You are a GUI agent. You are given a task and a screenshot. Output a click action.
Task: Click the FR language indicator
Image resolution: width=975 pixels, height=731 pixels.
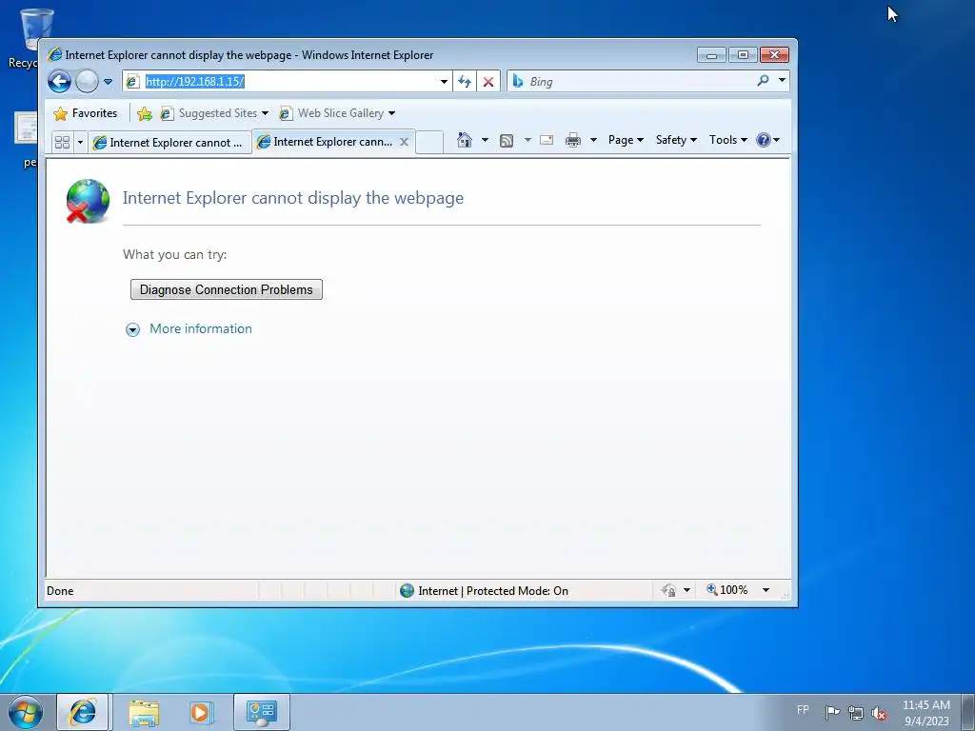coord(803,710)
